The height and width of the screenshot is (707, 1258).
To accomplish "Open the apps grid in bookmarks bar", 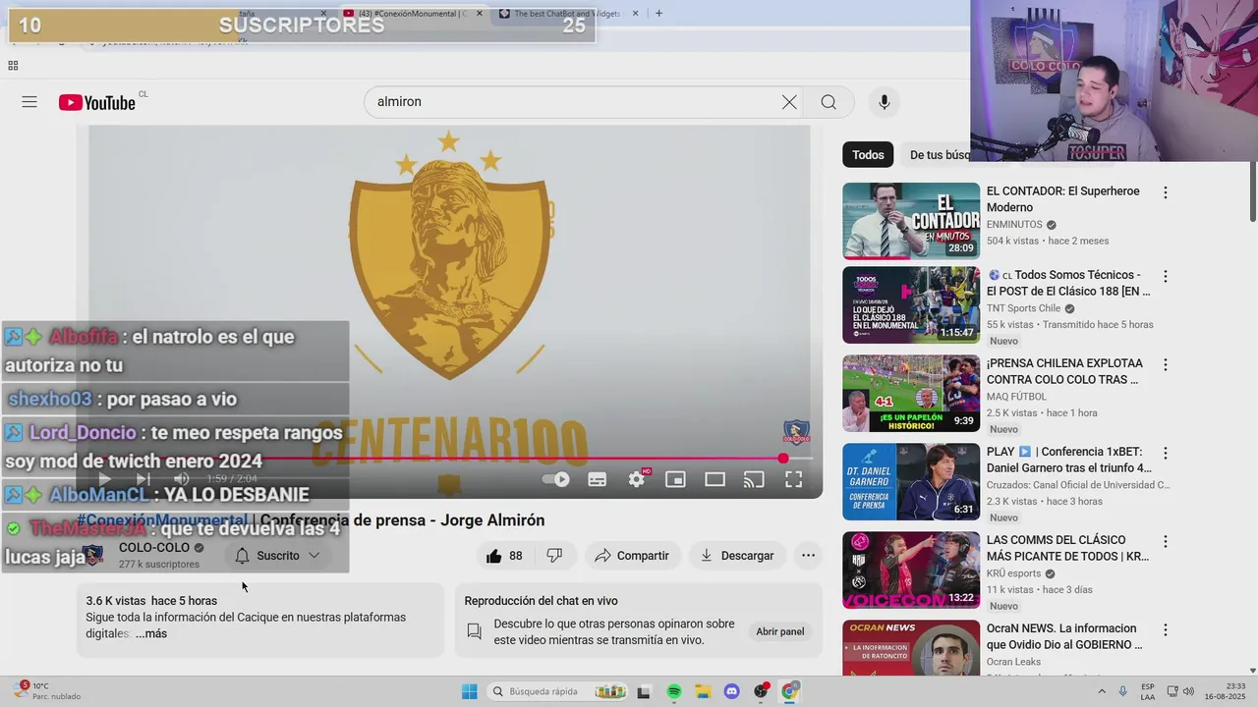I will point(13,66).
